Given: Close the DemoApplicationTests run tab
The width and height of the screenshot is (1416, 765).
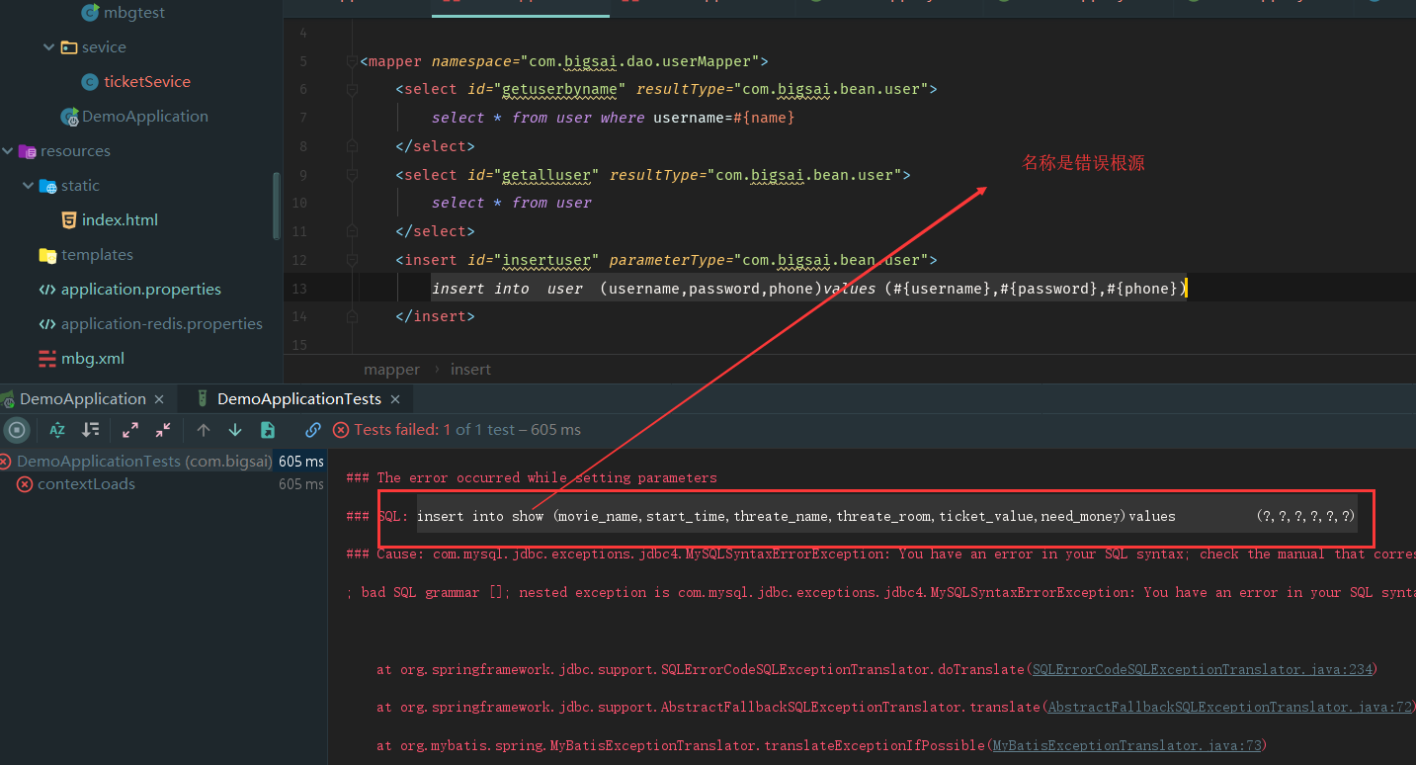Looking at the screenshot, I should 395,399.
